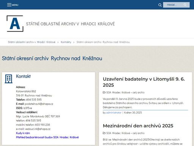
Task: Open article Mezinárodní den archivů 2025
Action: point(138,126)
